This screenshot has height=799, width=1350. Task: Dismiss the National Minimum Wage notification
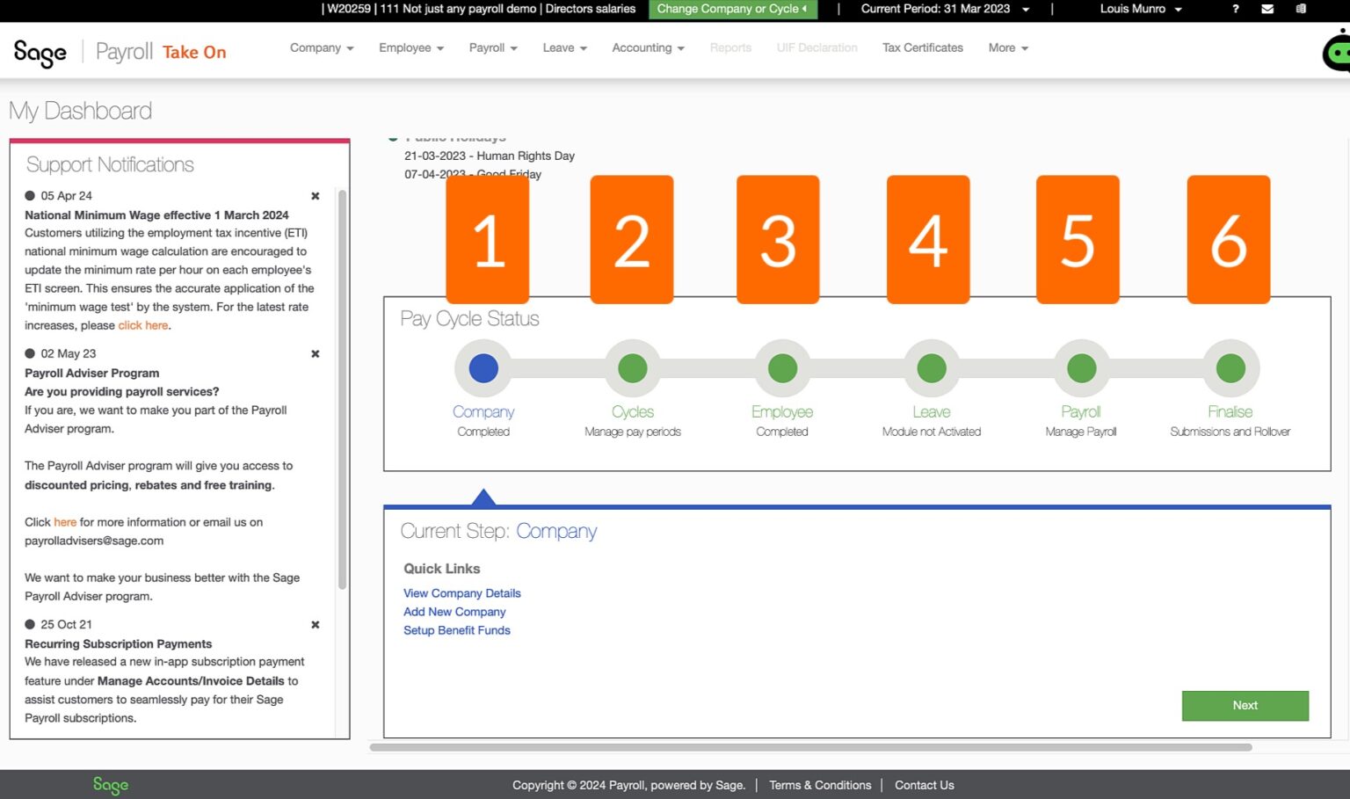pyautogui.click(x=315, y=196)
